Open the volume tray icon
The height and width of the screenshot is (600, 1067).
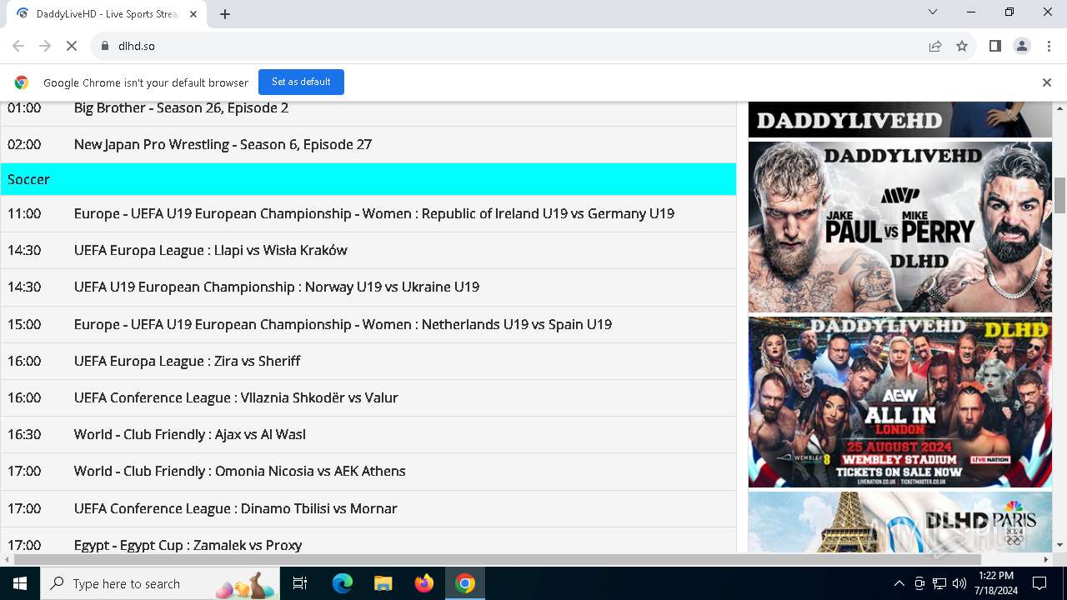959,583
